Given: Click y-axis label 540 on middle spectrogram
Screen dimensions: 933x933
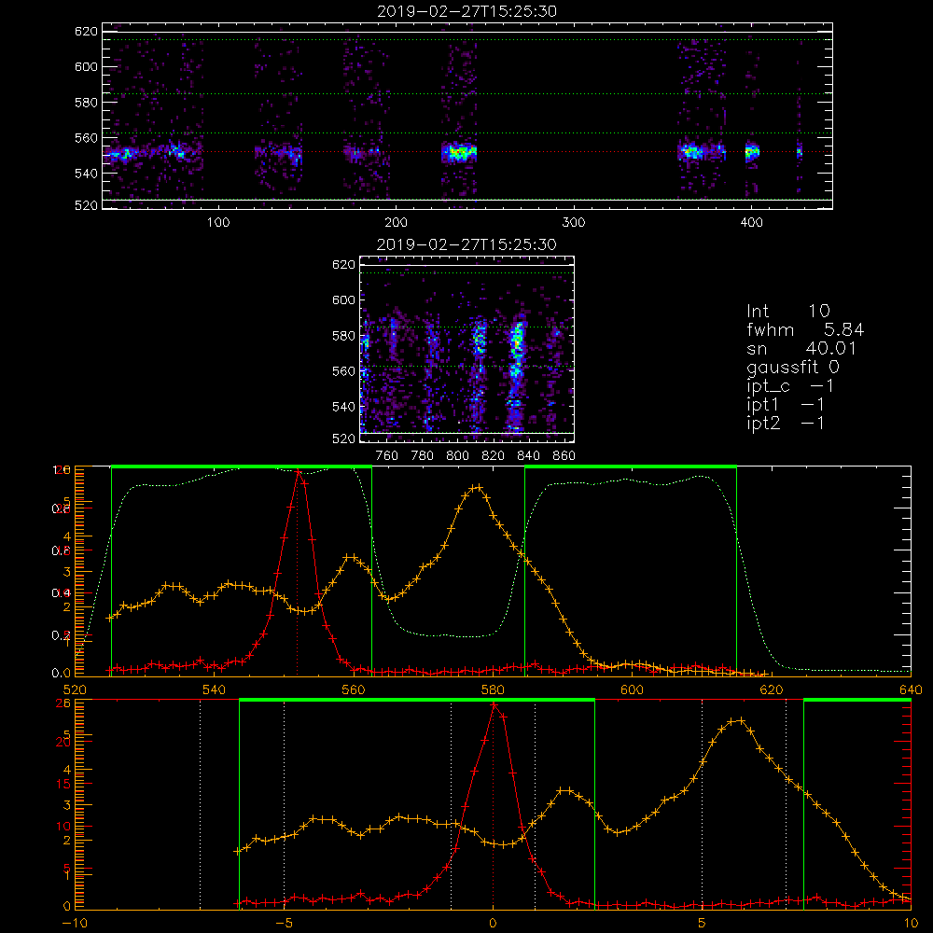Looking at the screenshot, I should (x=343, y=407).
